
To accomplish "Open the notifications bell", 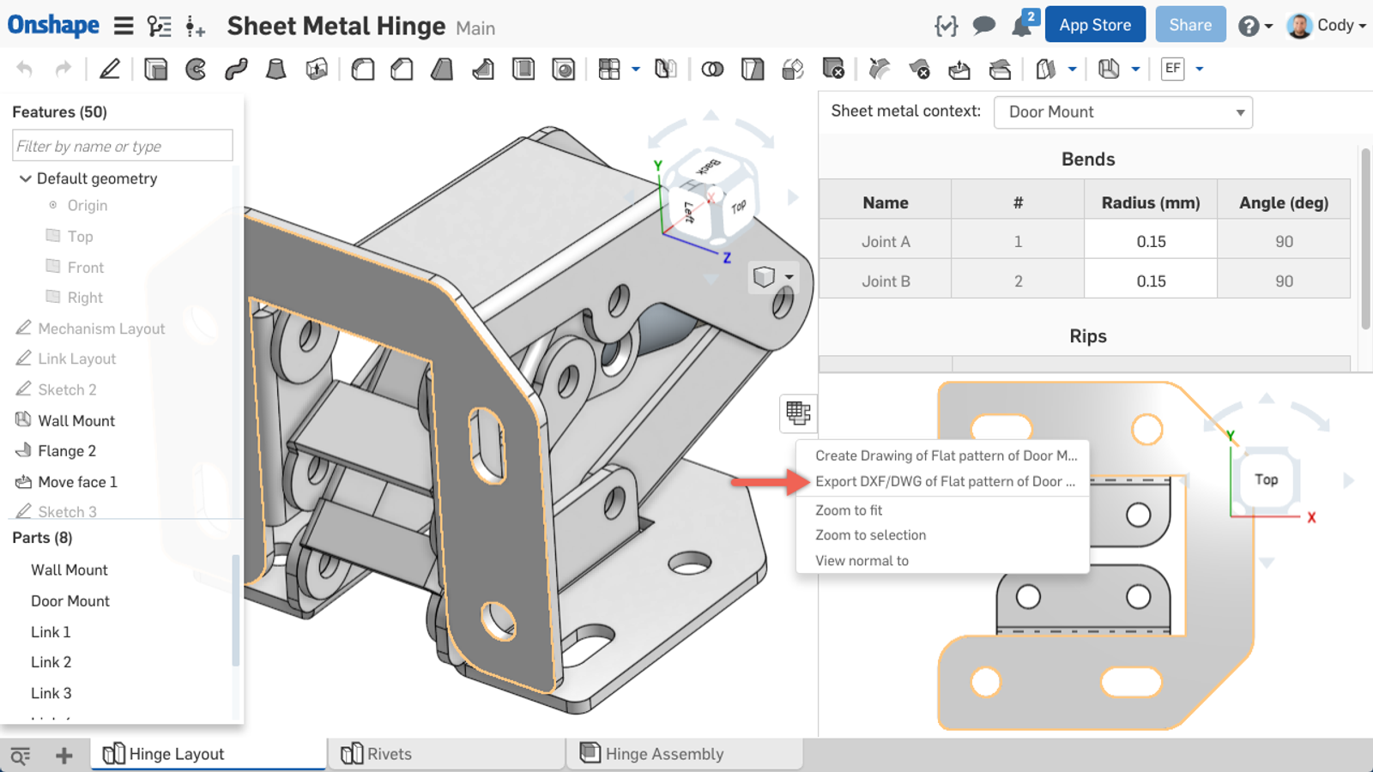I will click(1023, 26).
